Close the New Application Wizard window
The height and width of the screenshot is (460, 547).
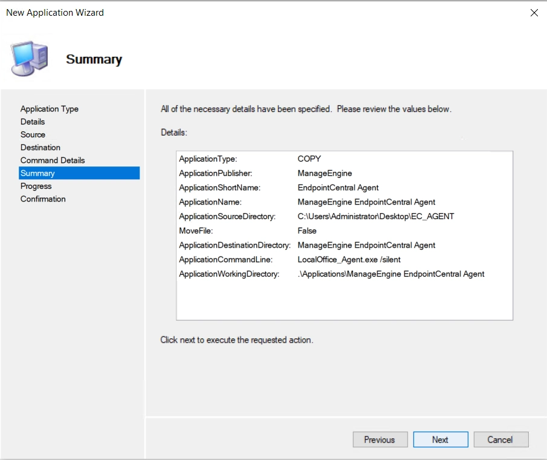coord(534,13)
